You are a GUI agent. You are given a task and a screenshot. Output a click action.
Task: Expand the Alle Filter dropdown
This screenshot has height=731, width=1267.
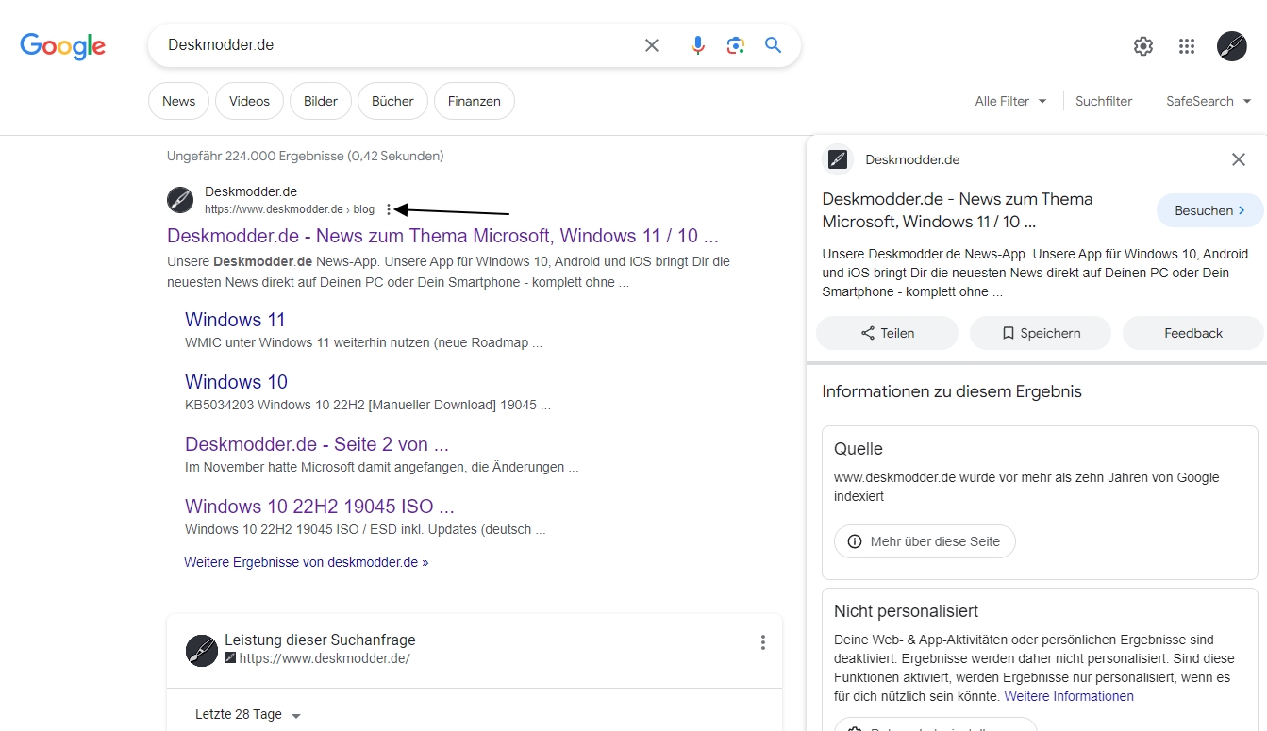pos(1010,101)
